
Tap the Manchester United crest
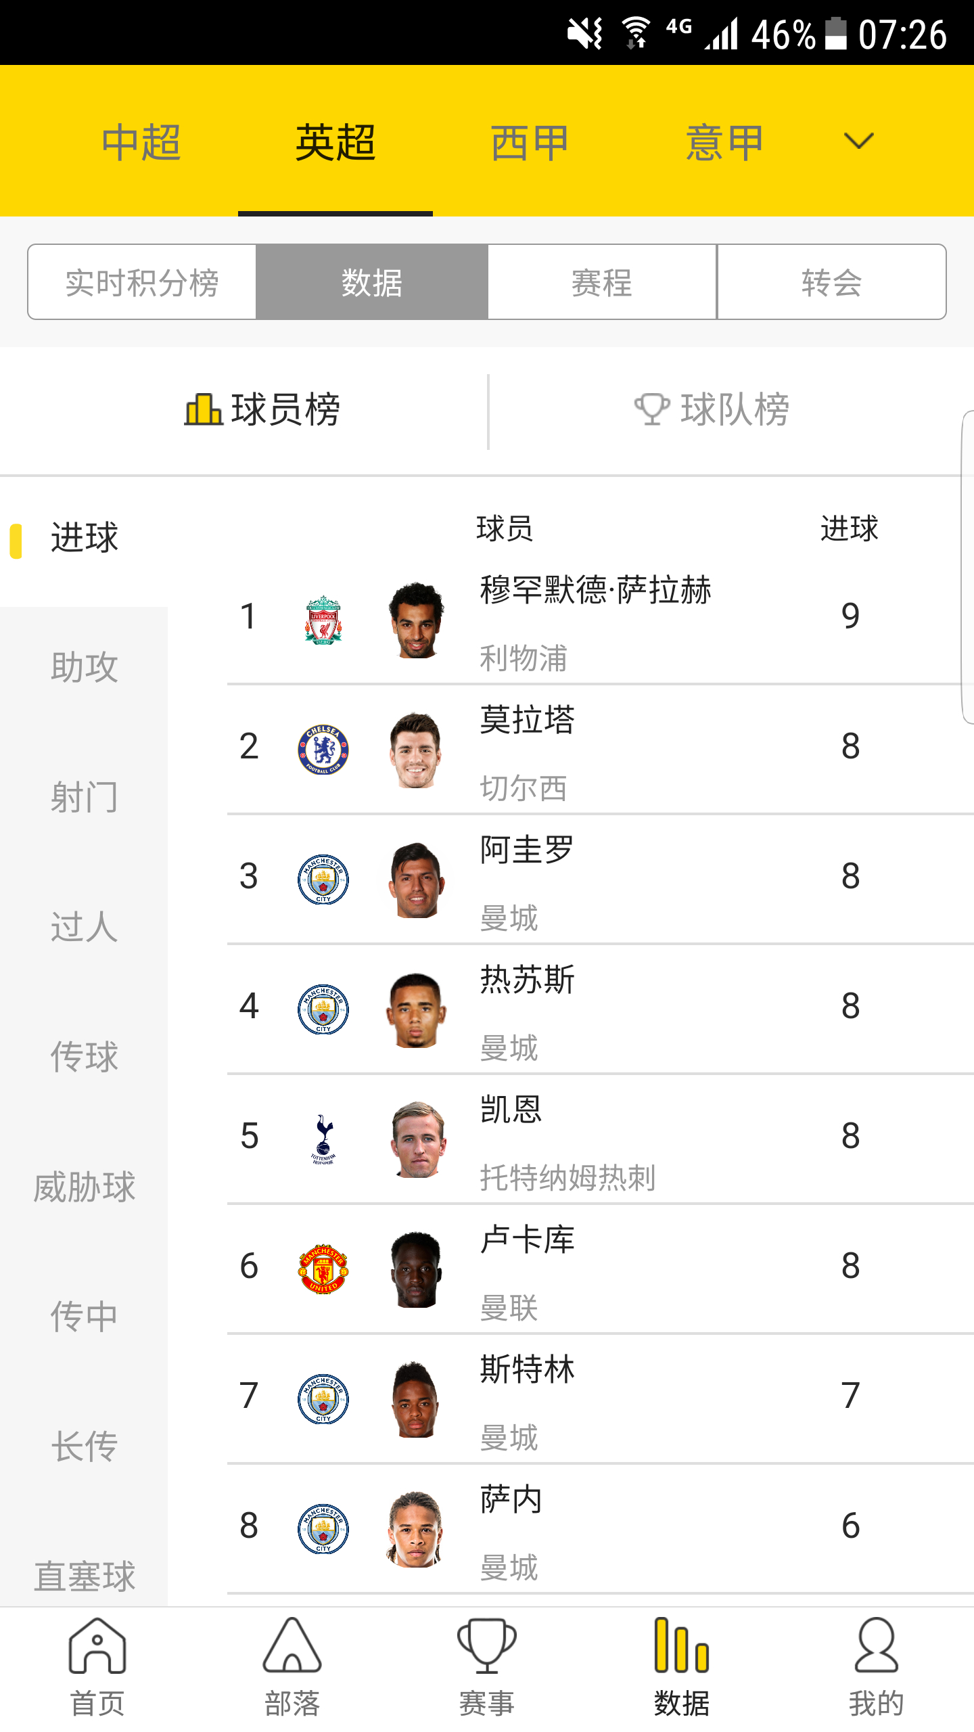coord(323,1269)
